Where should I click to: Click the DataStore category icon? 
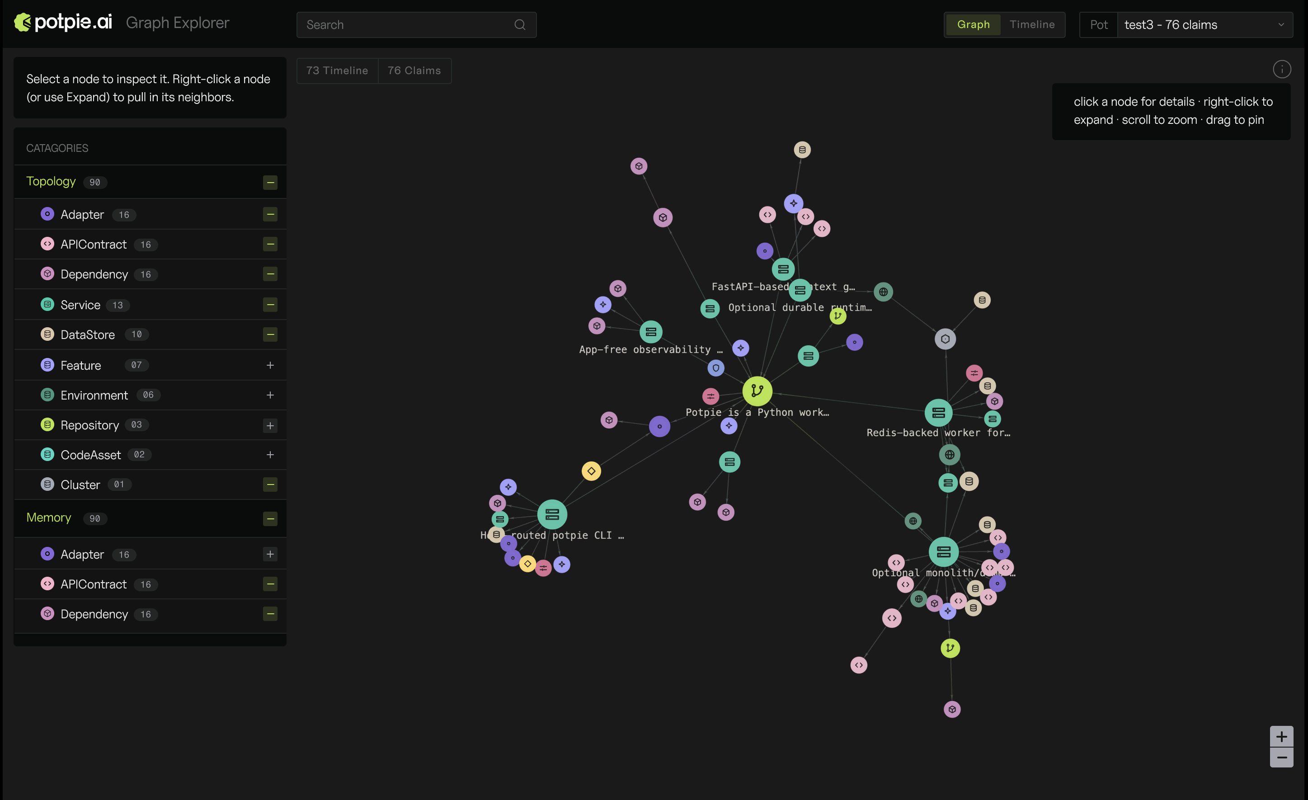pyautogui.click(x=47, y=334)
